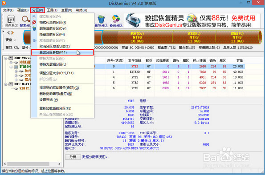Collapse the 扩展分区 tree node
265x175 pixels.
[11, 67]
